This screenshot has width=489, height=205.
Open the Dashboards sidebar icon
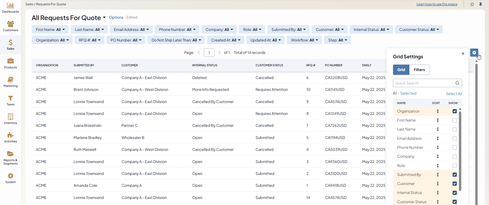coord(10,6)
